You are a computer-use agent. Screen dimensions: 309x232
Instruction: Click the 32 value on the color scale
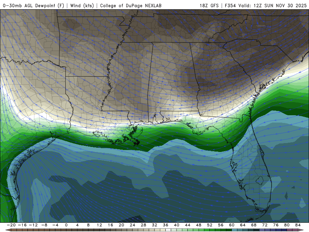click(x=154, y=225)
